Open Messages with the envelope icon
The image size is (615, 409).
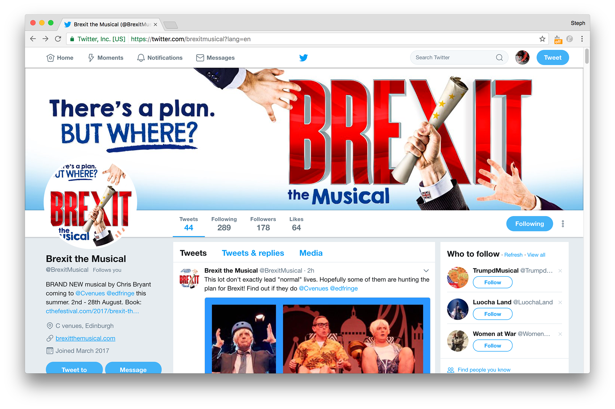(x=215, y=58)
